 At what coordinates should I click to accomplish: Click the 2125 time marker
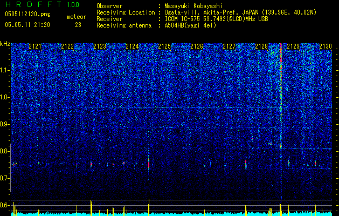point(164,46)
